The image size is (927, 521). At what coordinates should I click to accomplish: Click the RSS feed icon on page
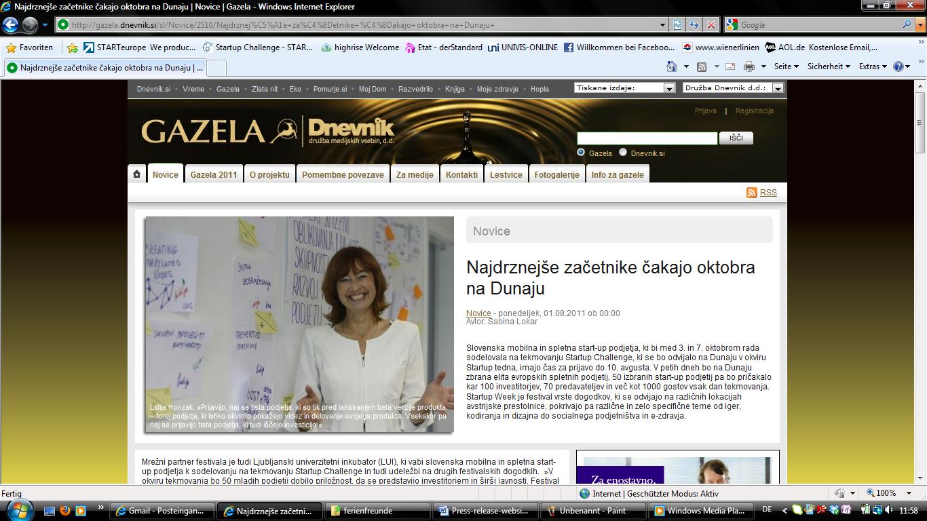[x=751, y=193]
